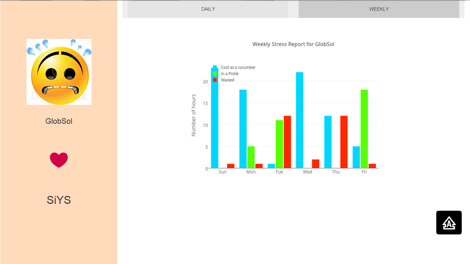The image size is (470, 264).
Task: Click Thursday's red bar
Action: pos(344,142)
